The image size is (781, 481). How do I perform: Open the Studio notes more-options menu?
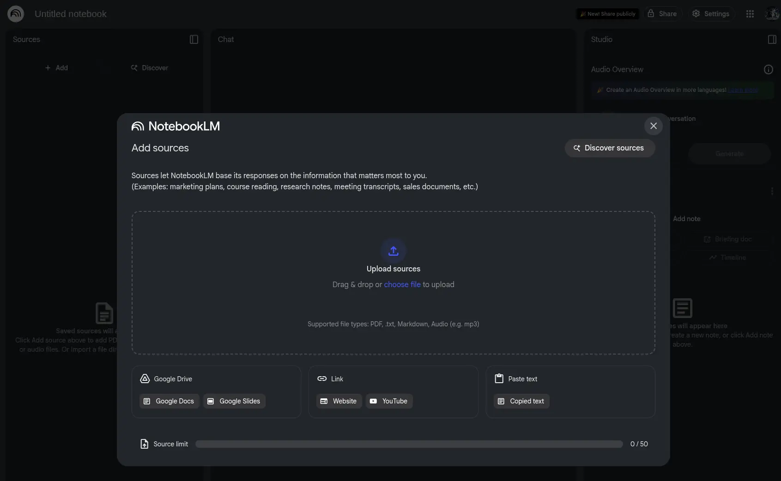(772, 191)
